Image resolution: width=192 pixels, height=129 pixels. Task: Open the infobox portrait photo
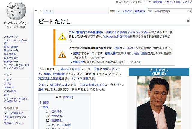(159, 103)
